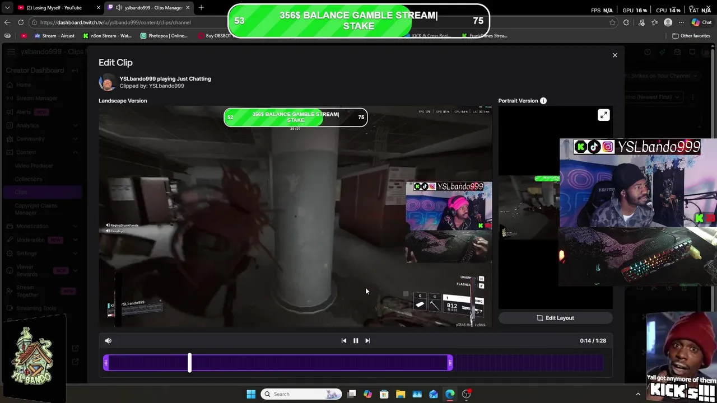Screen dimensions: 717x403
Task: Go back in the browser
Action: coord(7,22)
